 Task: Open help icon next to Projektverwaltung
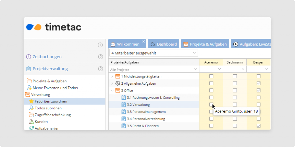click(101, 69)
